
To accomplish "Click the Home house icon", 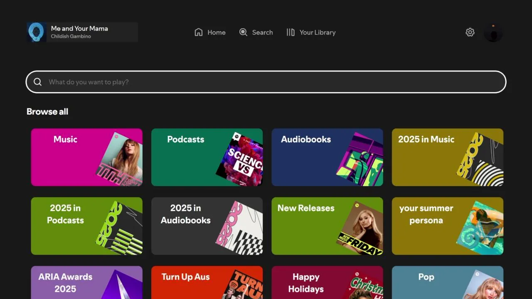I will click(x=199, y=32).
